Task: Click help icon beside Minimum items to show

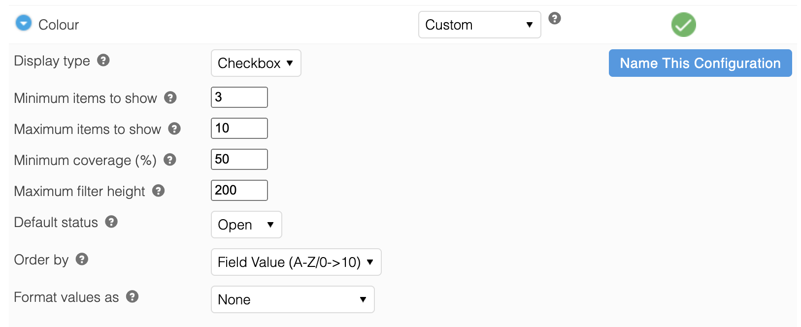Action: point(170,98)
